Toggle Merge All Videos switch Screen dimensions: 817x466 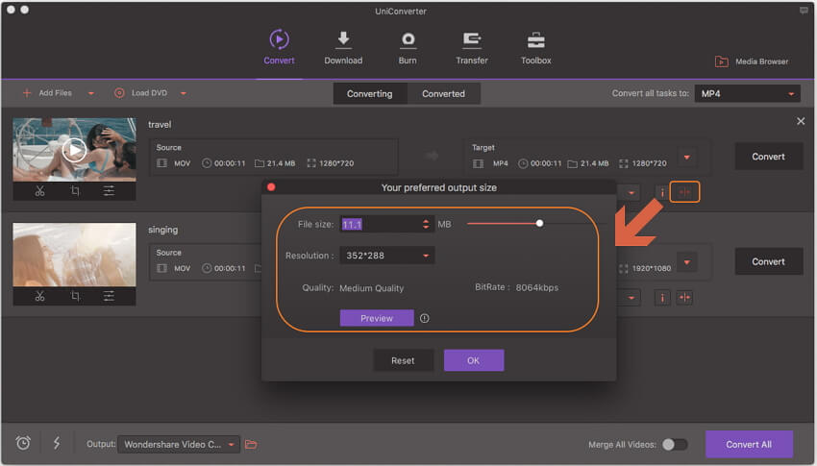tap(675, 445)
